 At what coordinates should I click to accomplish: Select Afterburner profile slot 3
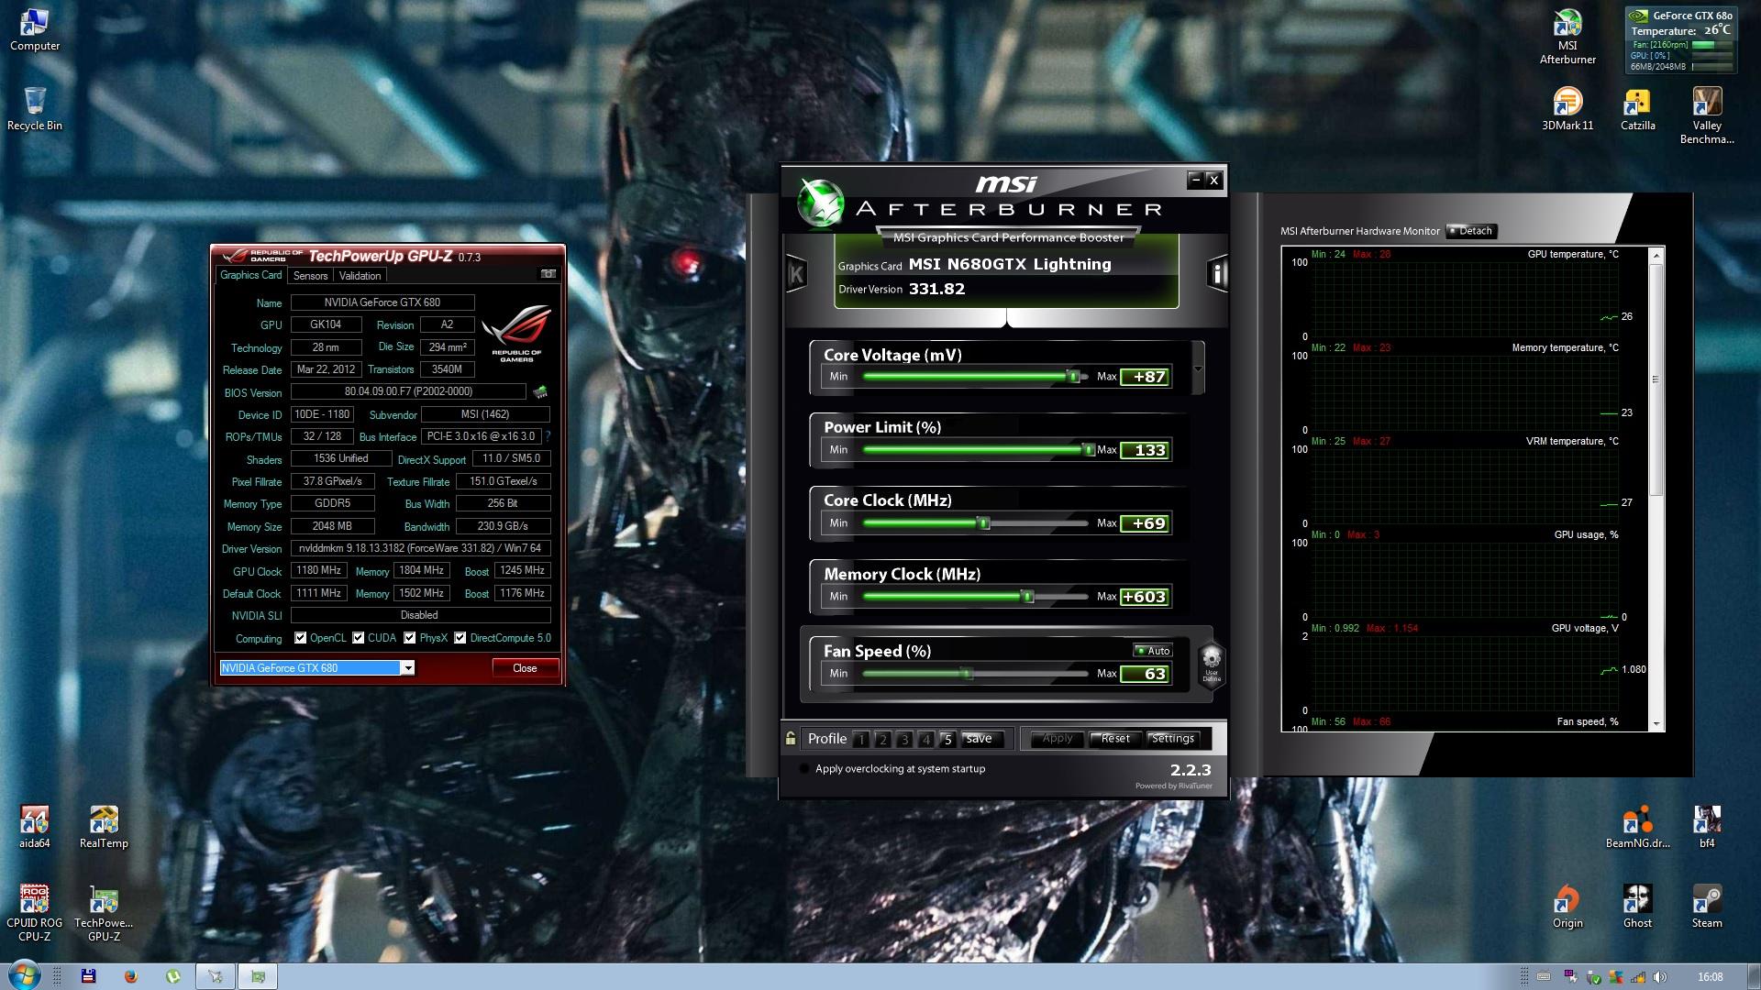[904, 739]
